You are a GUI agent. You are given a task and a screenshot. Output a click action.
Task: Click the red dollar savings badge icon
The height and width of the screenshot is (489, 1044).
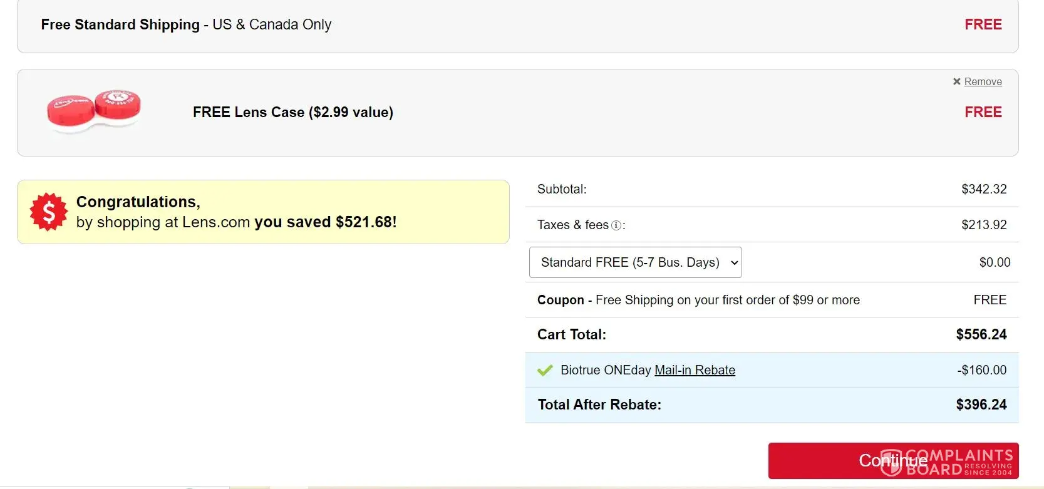pos(48,212)
